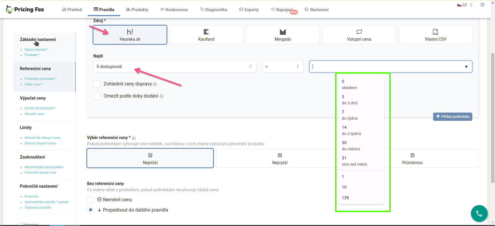The width and height of the screenshot is (495, 226).
Task: Click help icon beside Výběr referenční ceny
Action: click(x=134, y=138)
